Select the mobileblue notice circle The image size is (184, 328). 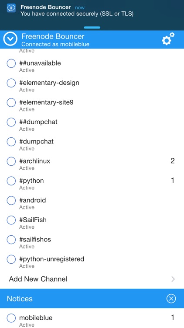(11, 318)
